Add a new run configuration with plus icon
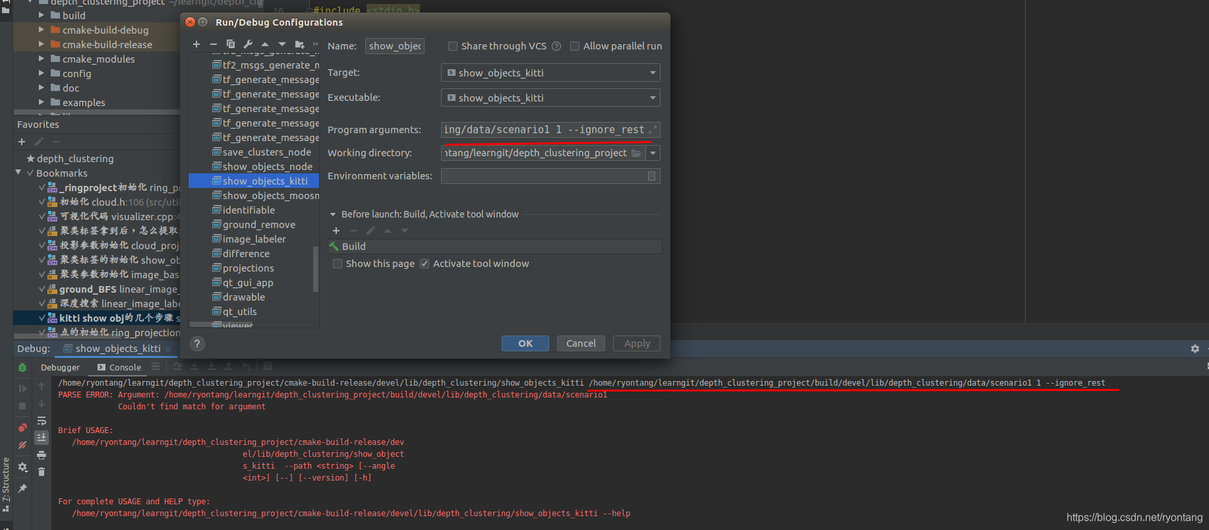The width and height of the screenshot is (1209, 530). click(x=196, y=44)
